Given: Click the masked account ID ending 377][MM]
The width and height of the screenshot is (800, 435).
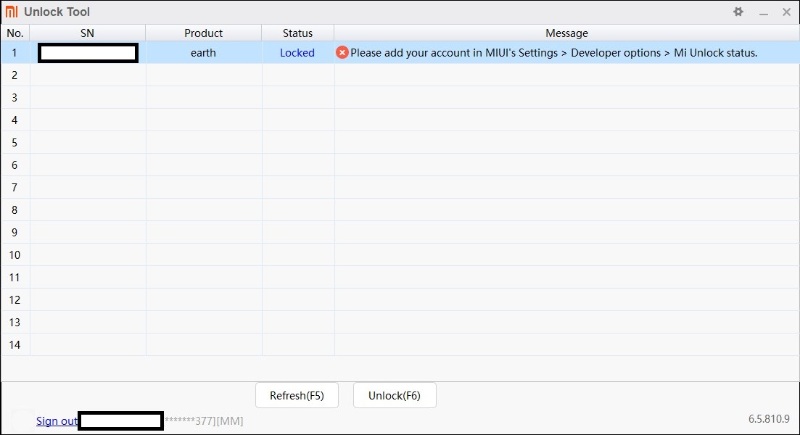Looking at the screenshot, I should [x=204, y=421].
